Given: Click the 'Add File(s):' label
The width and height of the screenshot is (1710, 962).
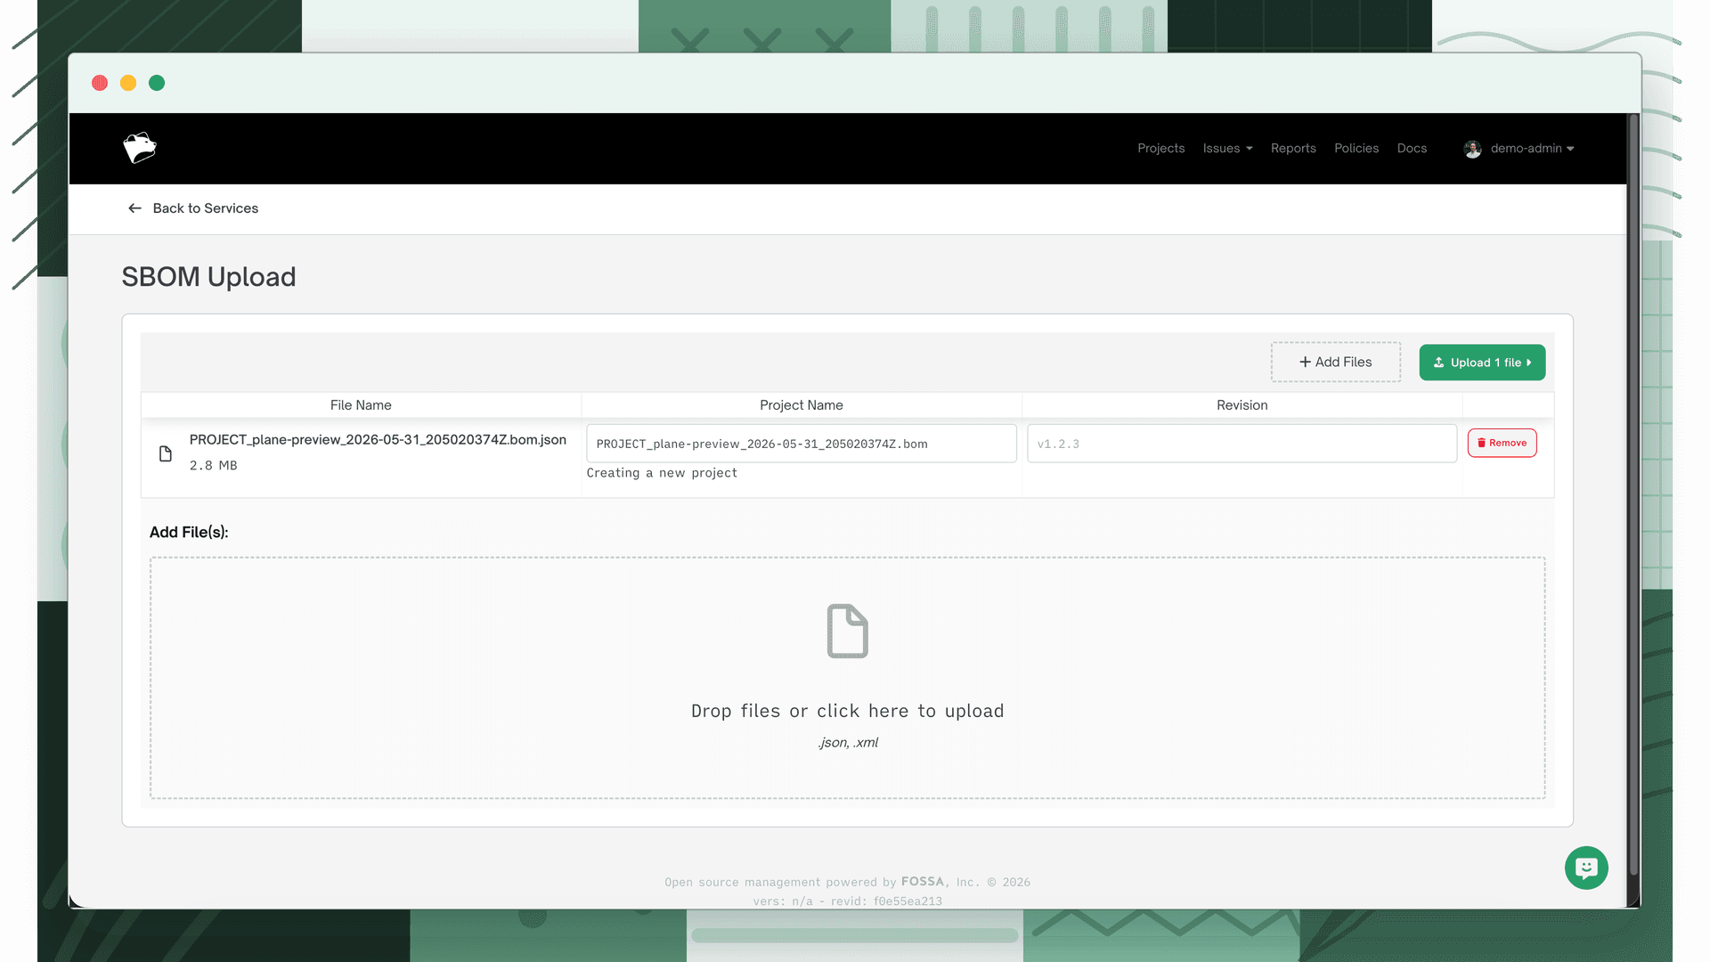Looking at the screenshot, I should (x=189, y=533).
